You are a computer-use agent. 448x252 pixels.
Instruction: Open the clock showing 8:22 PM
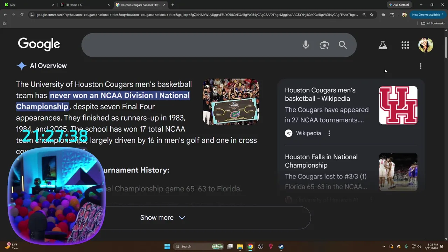[432, 246]
